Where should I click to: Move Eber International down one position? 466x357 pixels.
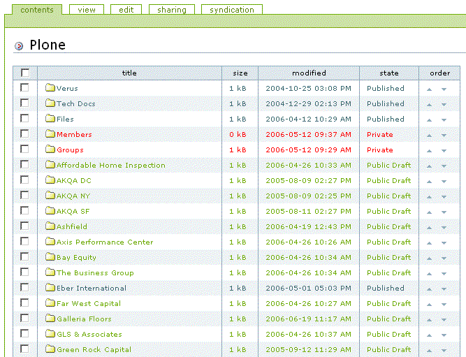(x=444, y=289)
